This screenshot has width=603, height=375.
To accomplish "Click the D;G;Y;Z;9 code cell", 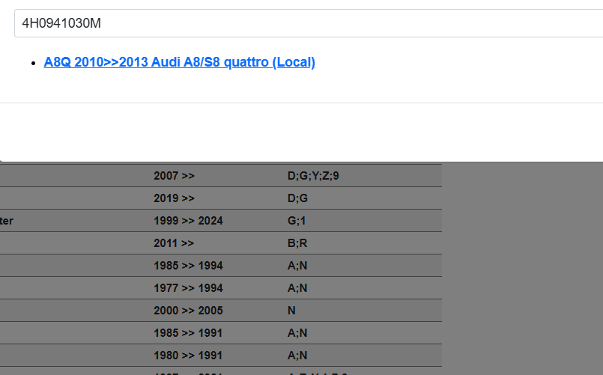I will point(318,176).
